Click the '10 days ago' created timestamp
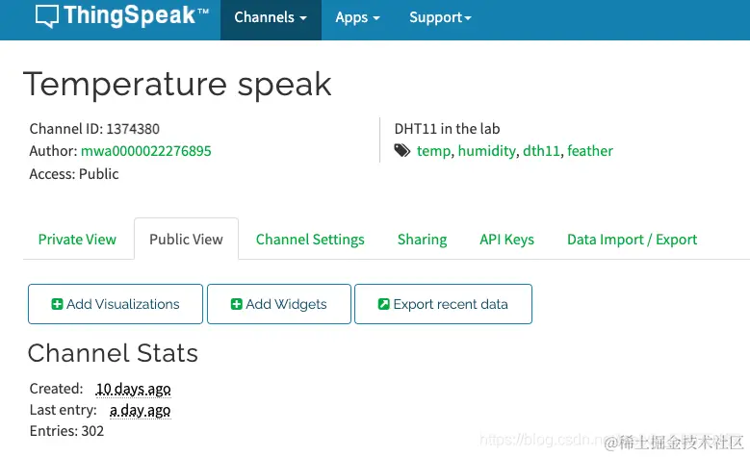This screenshot has width=750, height=457. pos(134,389)
